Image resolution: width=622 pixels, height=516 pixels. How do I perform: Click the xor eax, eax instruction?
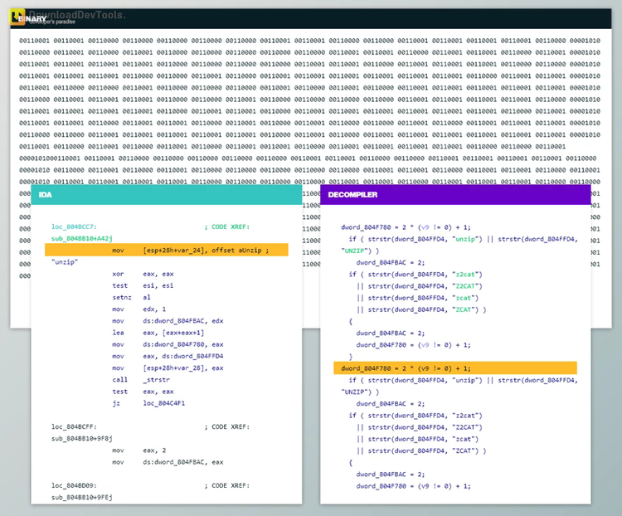click(x=143, y=274)
